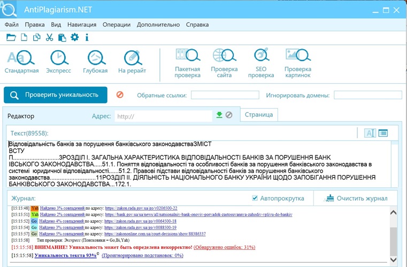Create new document icon
The image size is (407, 267).
pyautogui.click(x=24, y=37)
